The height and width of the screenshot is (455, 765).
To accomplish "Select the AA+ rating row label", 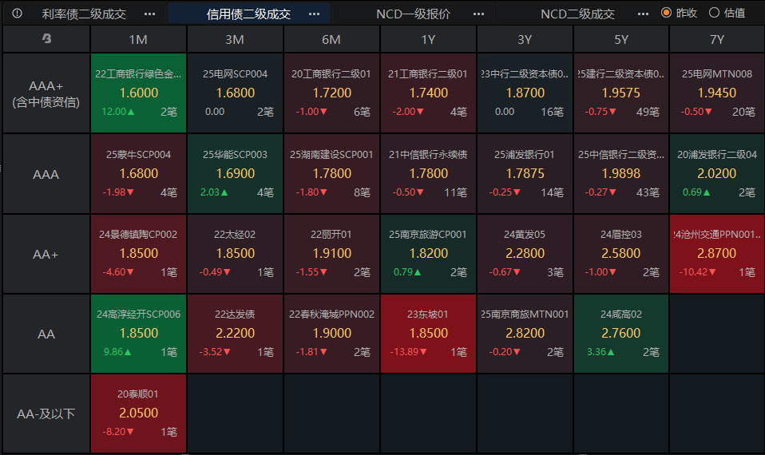I will [46, 254].
